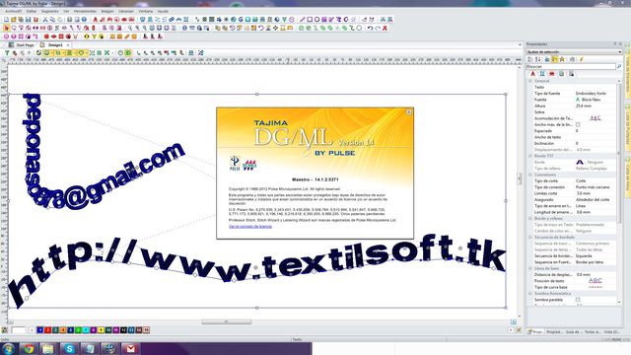Click the horizontal scrollbar thumb under canvas
631x355 pixels.
pos(226,322)
